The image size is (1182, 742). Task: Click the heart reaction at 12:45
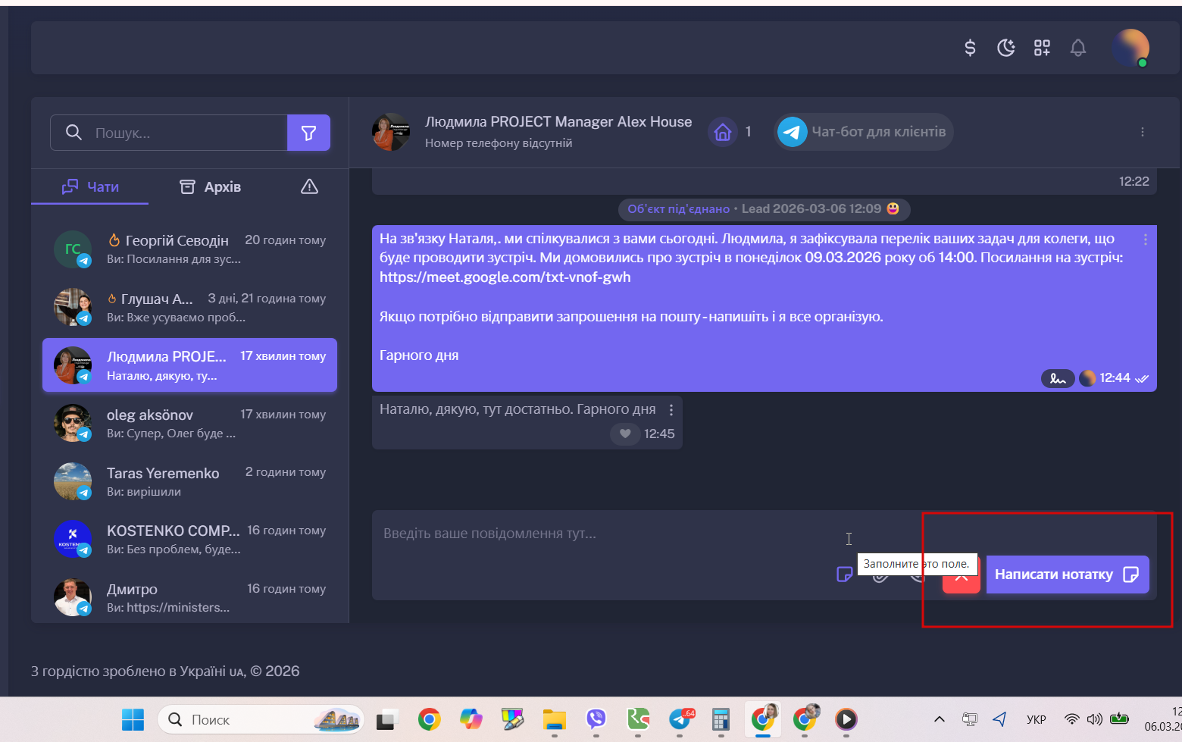coord(625,434)
